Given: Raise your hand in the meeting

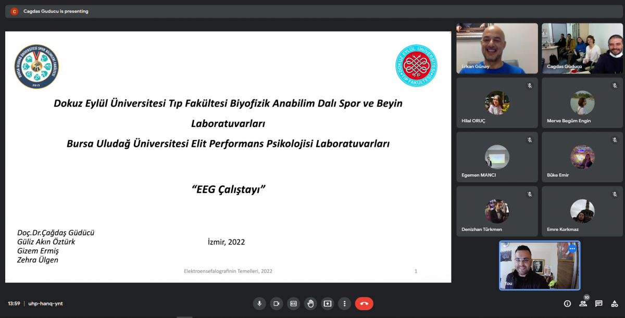Looking at the screenshot, I should click(310, 303).
